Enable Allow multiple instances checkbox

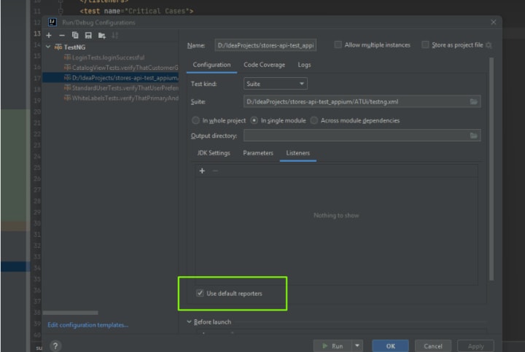pyautogui.click(x=338, y=44)
